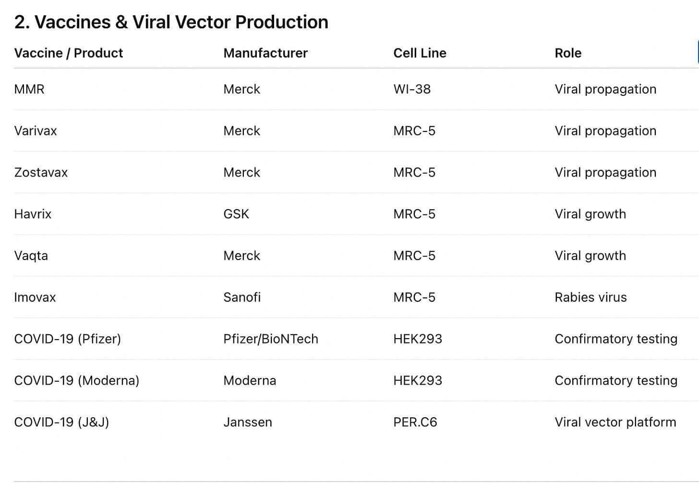Click the Manufacturer column header
The image size is (699, 483).
[x=265, y=53]
